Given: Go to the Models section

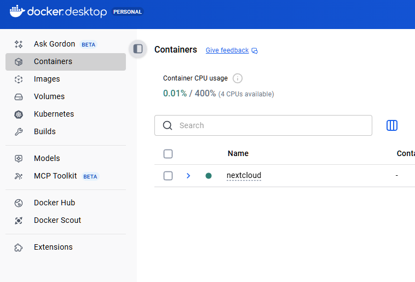Looking at the screenshot, I should pos(47,158).
